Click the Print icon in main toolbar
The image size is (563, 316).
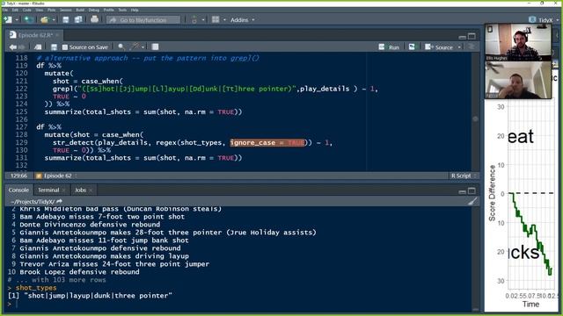(x=94, y=19)
